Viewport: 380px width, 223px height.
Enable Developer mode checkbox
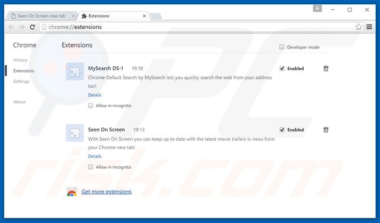pyautogui.click(x=281, y=47)
